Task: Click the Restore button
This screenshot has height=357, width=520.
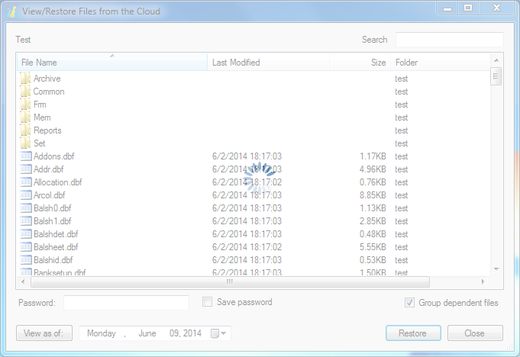Action: pyautogui.click(x=413, y=333)
